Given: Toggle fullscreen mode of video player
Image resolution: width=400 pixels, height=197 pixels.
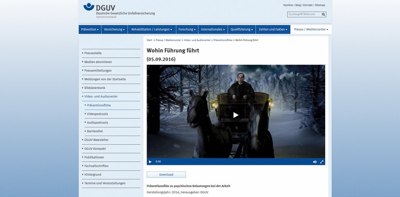Looking at the screenshot, I should 322,162.
